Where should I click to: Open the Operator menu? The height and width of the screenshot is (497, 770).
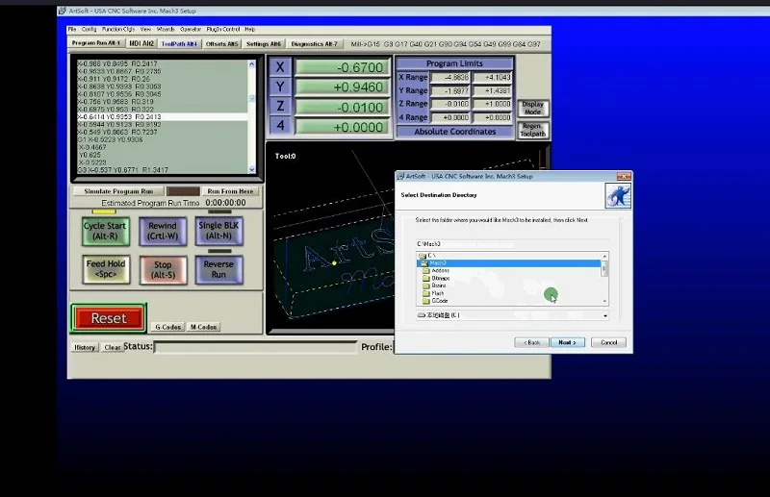191,30
